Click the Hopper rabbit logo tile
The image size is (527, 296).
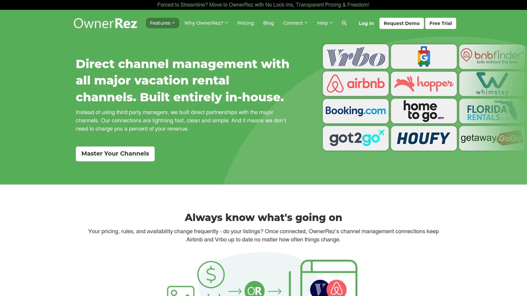424,84
